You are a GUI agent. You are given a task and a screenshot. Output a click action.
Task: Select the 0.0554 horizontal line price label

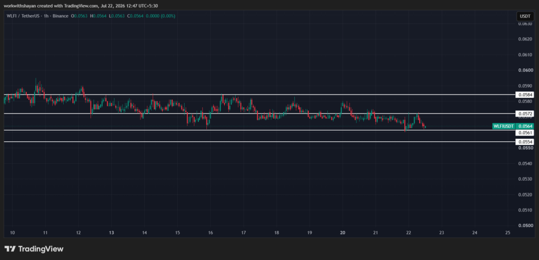coord(525,142)
